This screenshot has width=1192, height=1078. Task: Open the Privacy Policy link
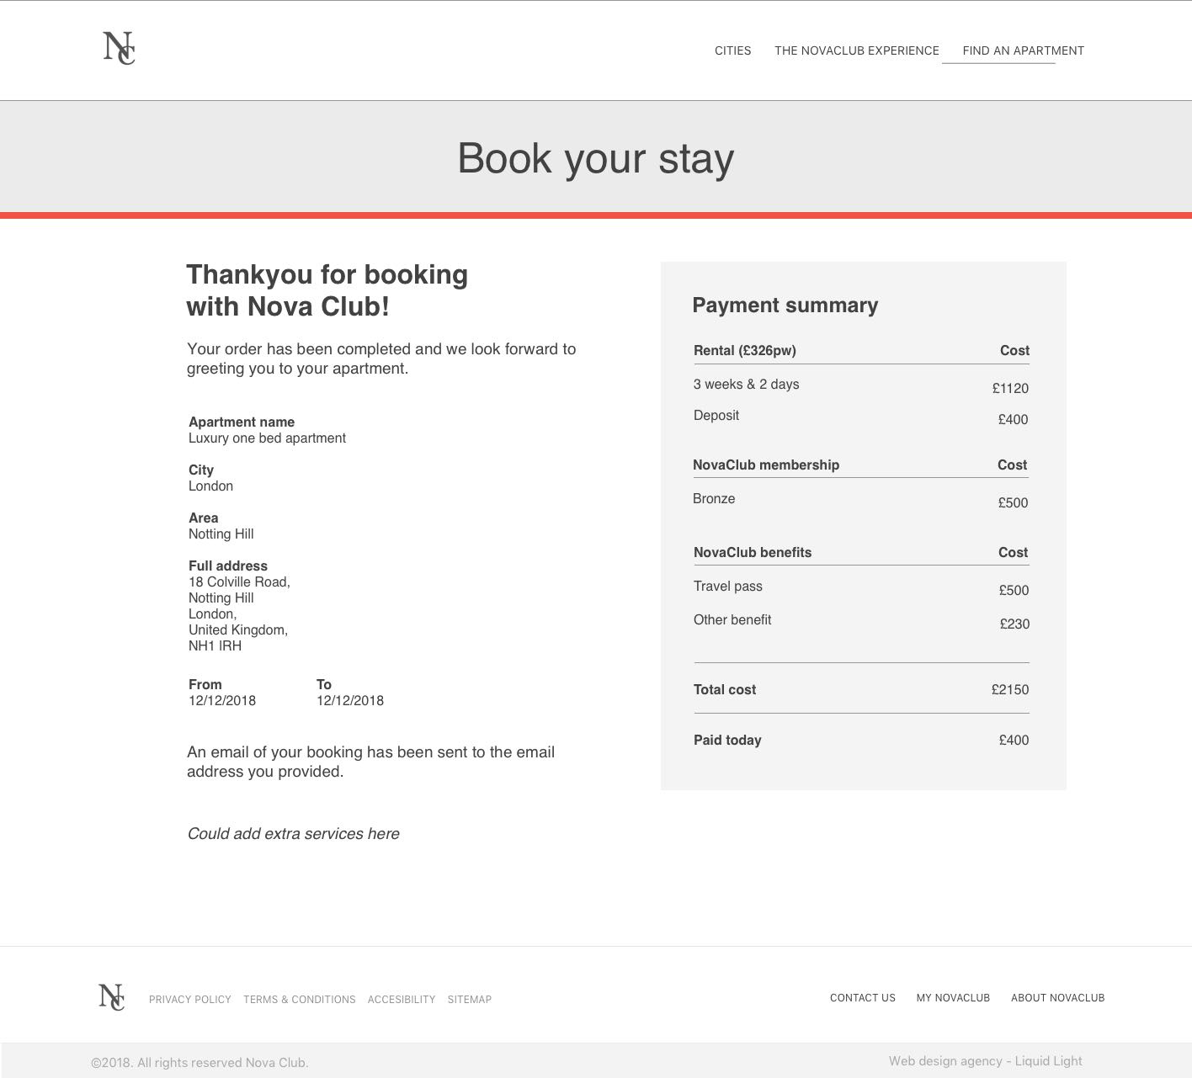(190, 1000)
